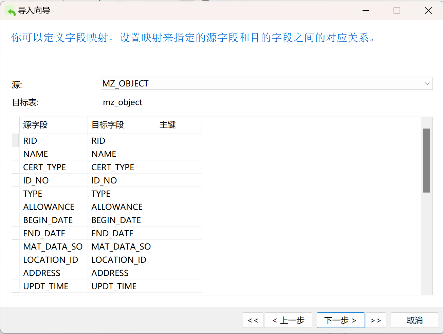Image resolution: width=443 pixels, height=334 pixels.
Task: Click the CERT_TYPE target field cell
Action: (122, 167)
